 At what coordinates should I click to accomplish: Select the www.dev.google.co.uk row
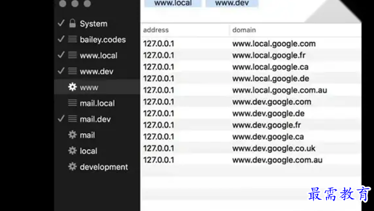point(251,148)
